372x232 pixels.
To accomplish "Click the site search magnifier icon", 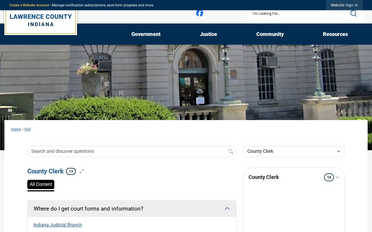I will coord(353,13).
